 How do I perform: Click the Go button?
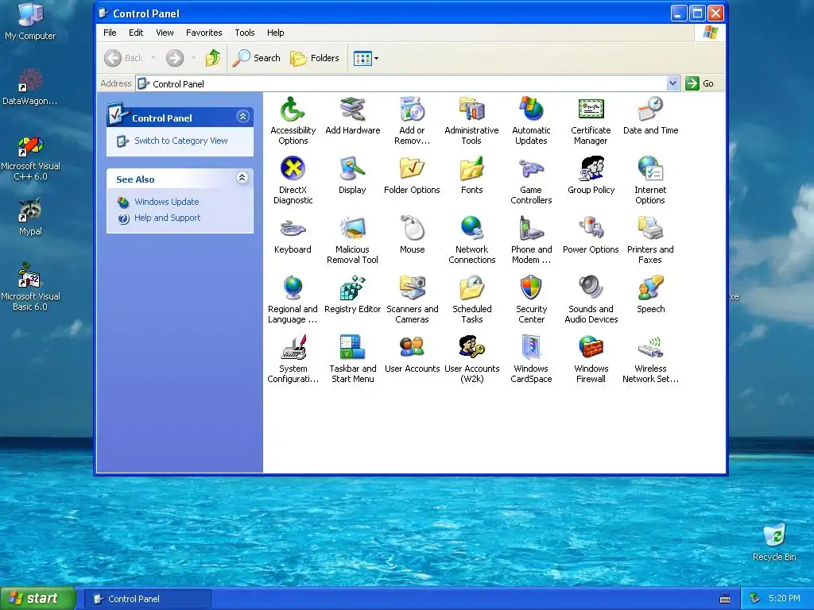click(x=700, y=83)
